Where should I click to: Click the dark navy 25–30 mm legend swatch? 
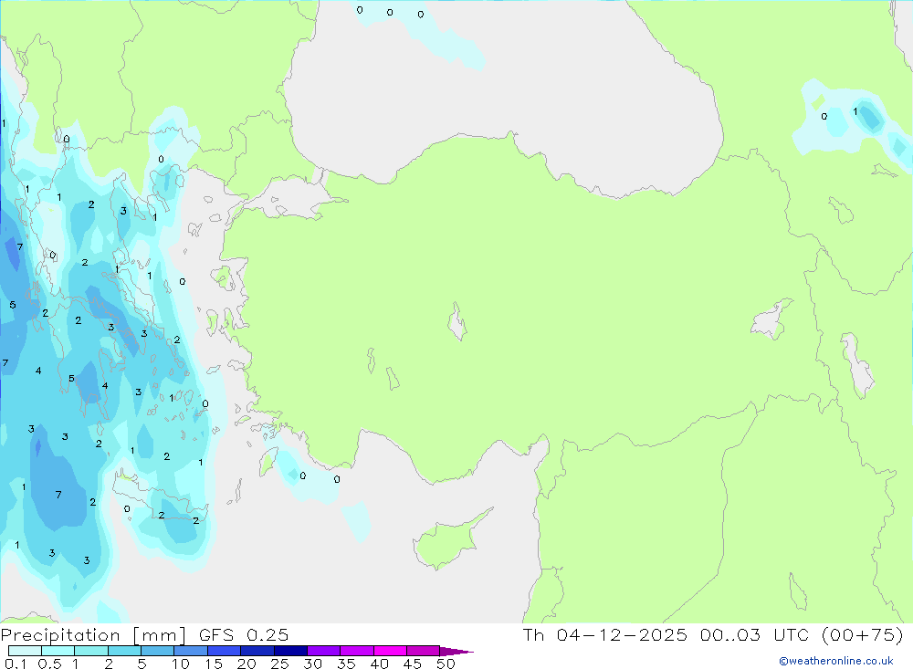(290, 651)
